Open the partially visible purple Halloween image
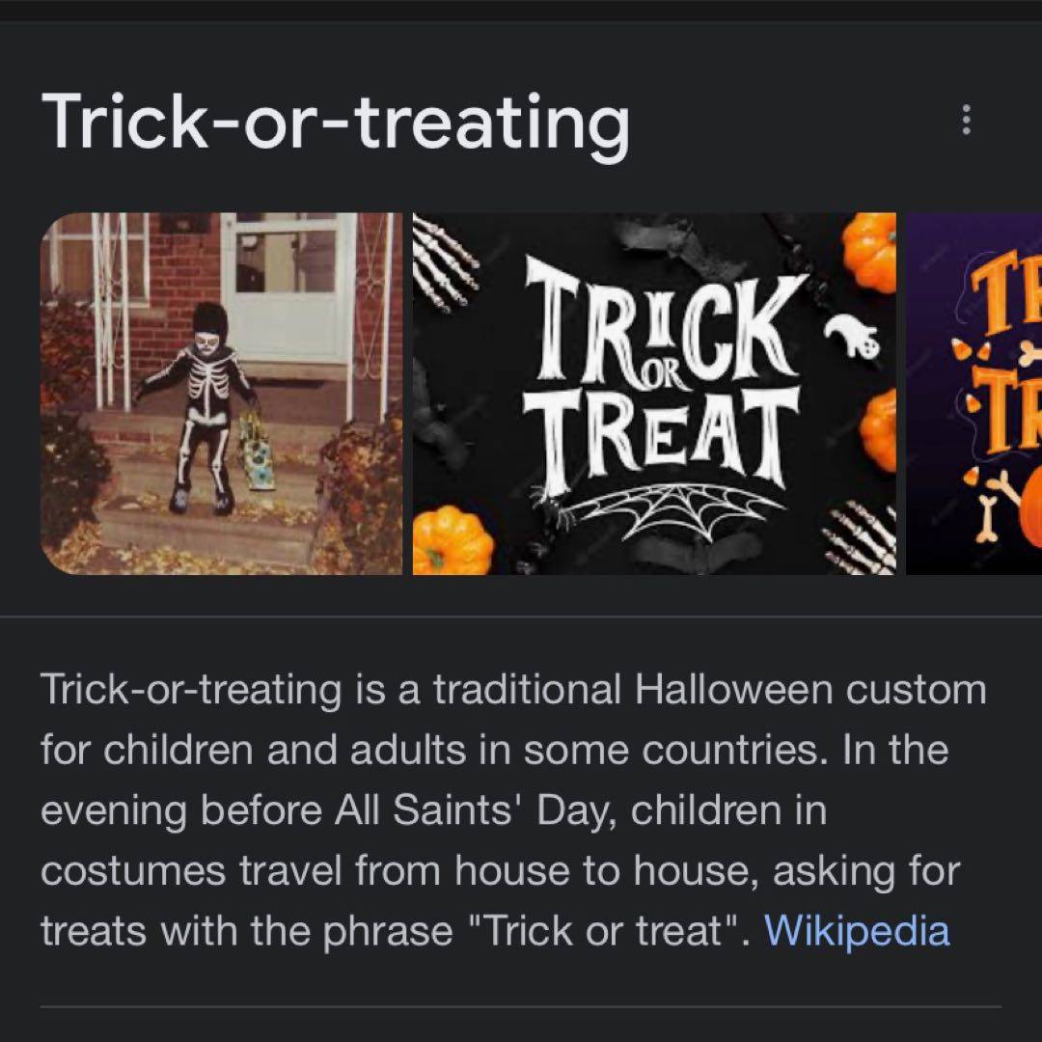The image size is (1042, 1042). click(974, 394)
